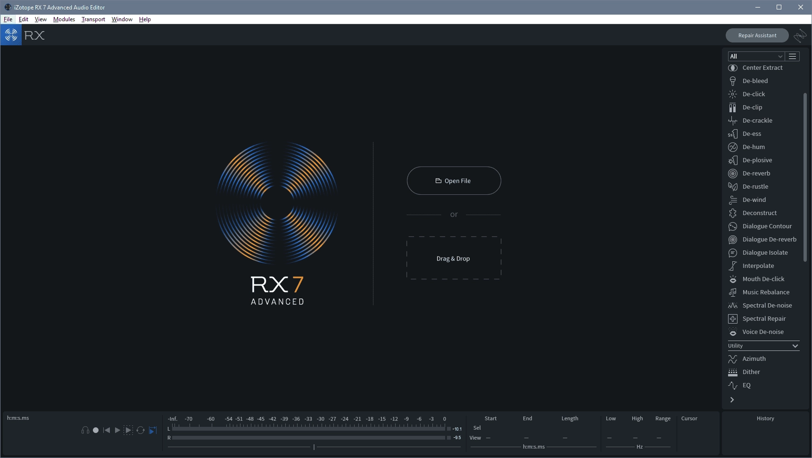Click the Drag & Drop area

tap(454, 258)
